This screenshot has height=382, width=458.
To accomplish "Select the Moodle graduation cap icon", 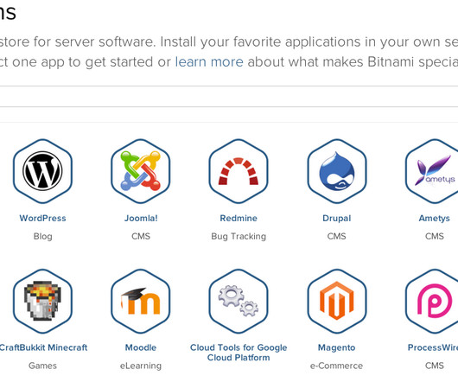I will coord(141,301).
